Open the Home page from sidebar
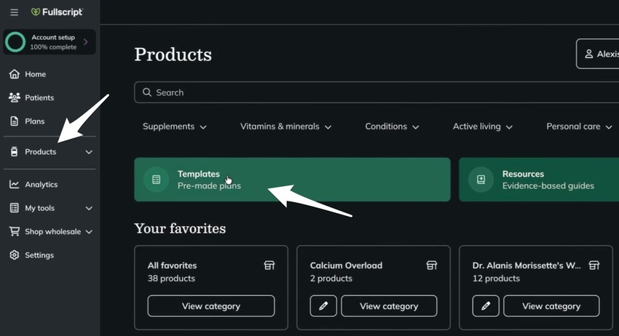The width and height of the screenshot is (619, 336). (x=35, y=74)
